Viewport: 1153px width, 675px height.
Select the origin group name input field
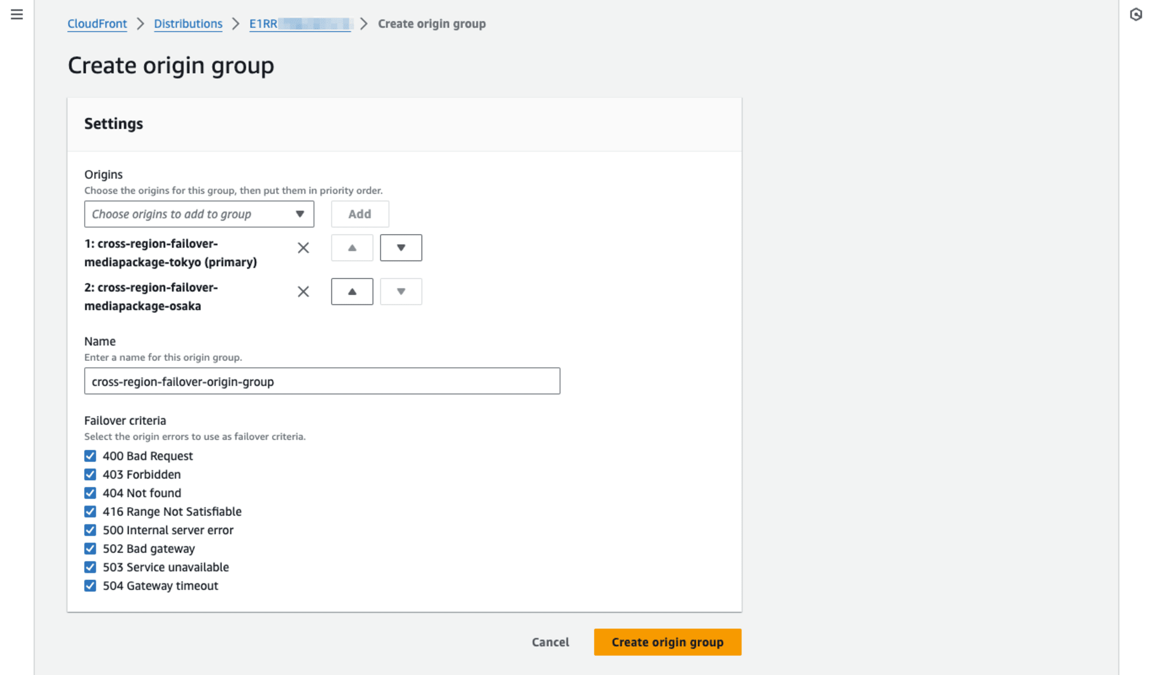(321, 382)
